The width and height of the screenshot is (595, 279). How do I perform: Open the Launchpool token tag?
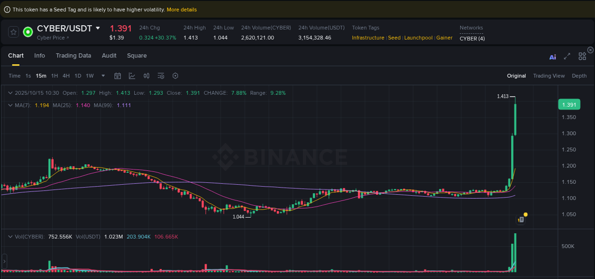pyautogui.click(x=418, y=38)
